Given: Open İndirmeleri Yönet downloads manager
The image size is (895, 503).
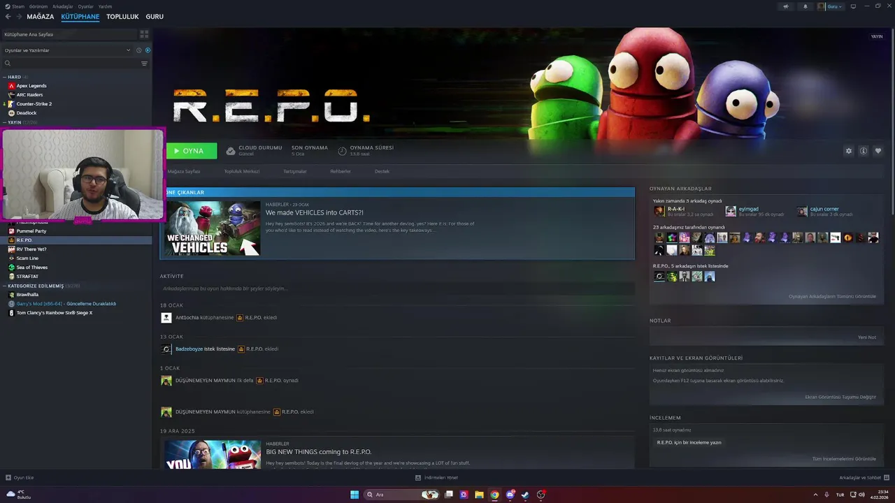Looking at the screenshot, I should [436, 478].
